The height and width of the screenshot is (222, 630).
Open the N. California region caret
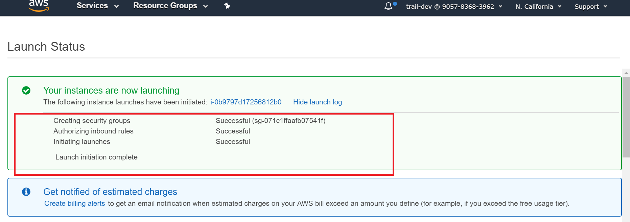click(560, 6)
